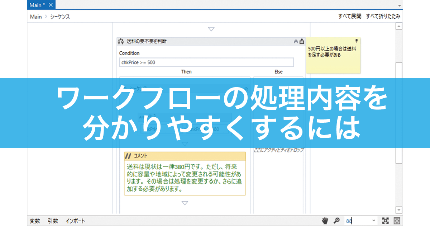The height and width of the screenshot is (226, 430).
Task: Unpin the yellow annotation note pin
Action: (x=356, y=41)
